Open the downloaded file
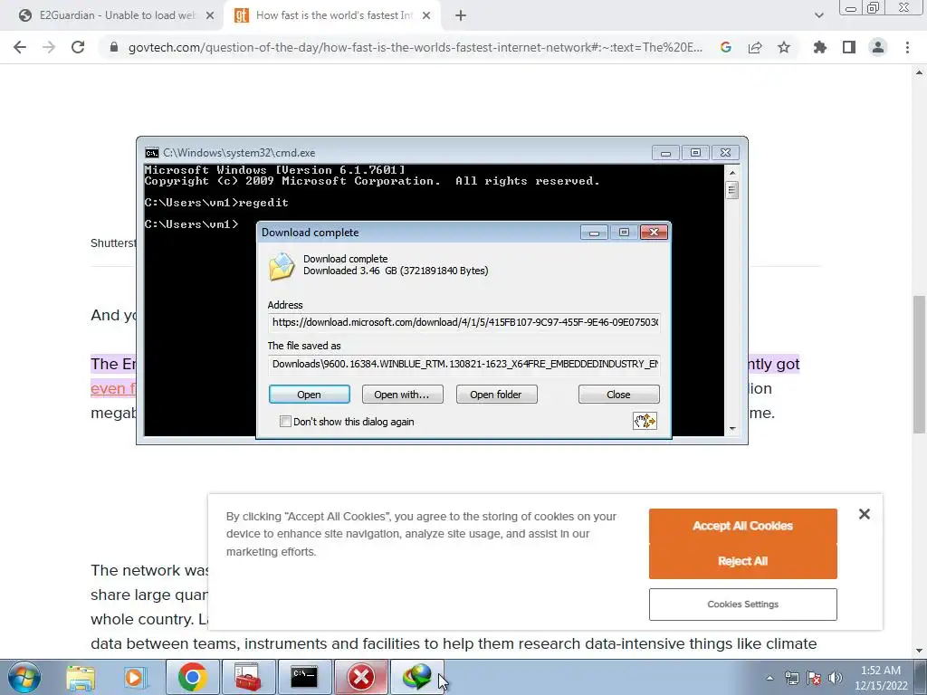Viewport: 927px width, 695px height. click(310, 395)
